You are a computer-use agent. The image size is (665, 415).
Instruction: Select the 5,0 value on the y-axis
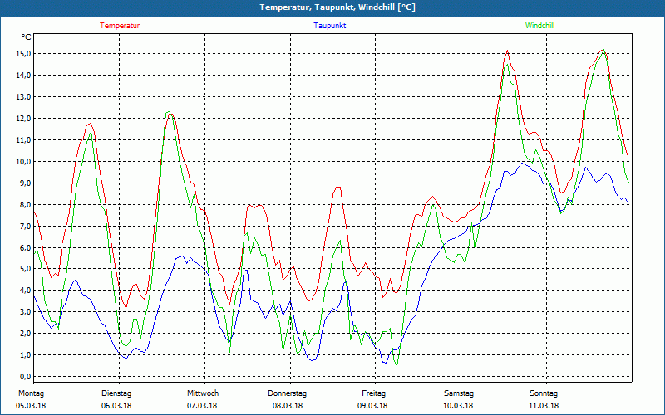click(24, 269)
